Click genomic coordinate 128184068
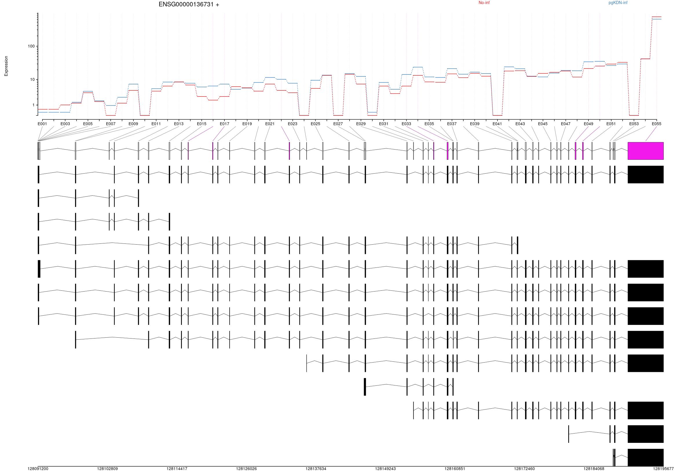This screenshot has height=475, width=695. pos(594,469)
